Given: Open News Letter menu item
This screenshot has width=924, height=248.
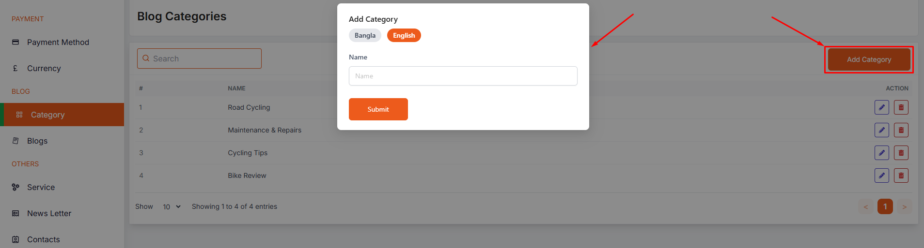Looking at the screenshot, I should pos(49,213).
